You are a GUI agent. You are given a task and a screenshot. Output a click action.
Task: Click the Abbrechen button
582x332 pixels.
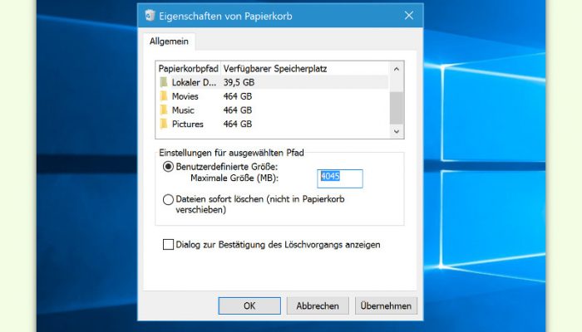[318, 305]
